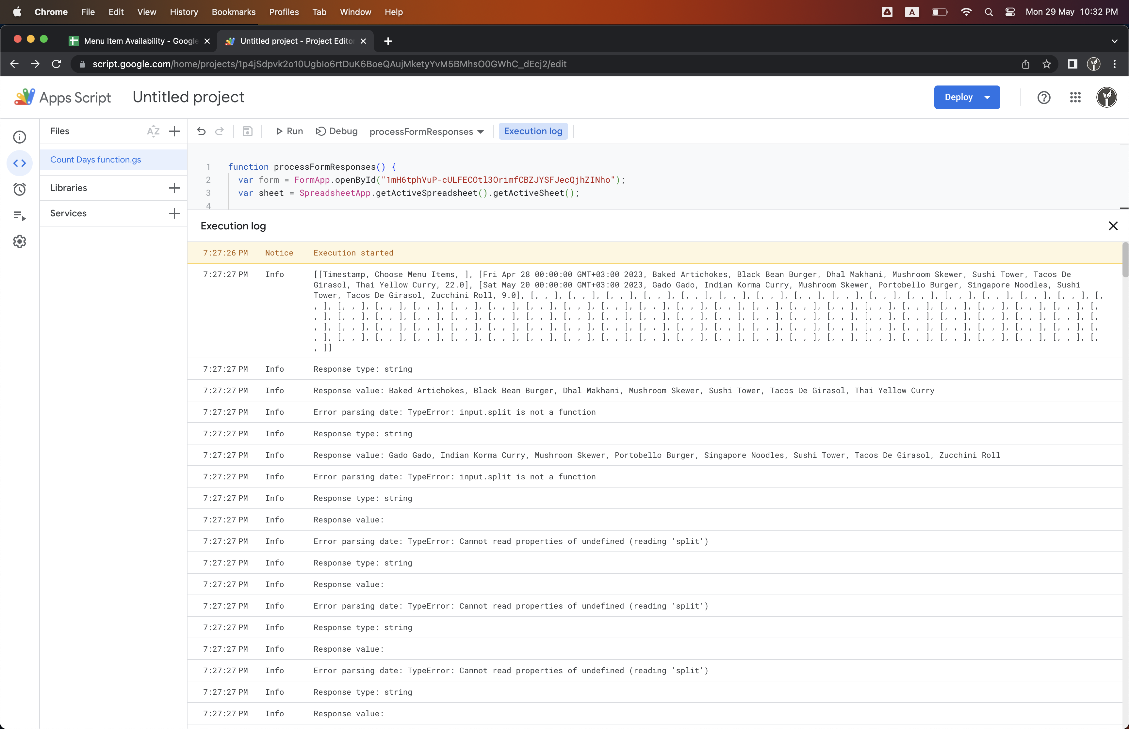Open the processFormResponses function dropdown

(x=426, y=132)
